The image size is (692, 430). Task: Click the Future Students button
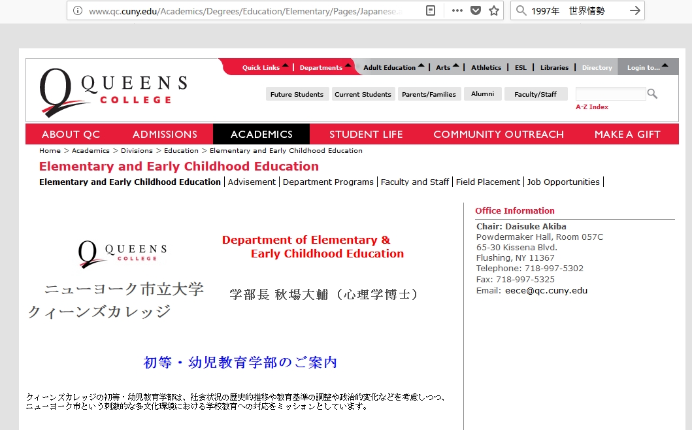point(297,94)
